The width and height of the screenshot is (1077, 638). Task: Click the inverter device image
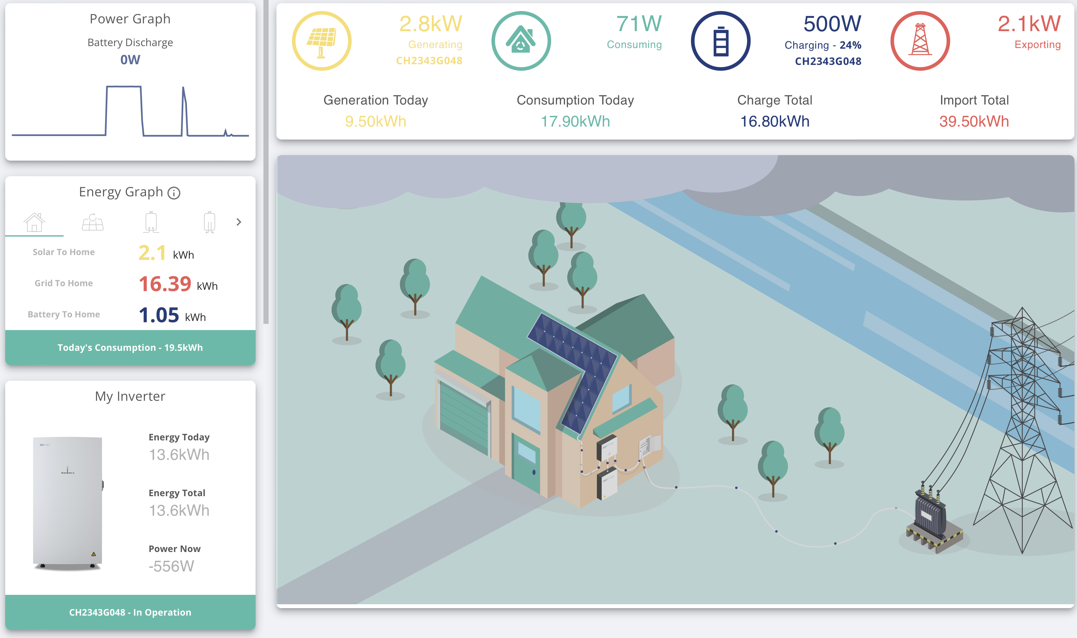pyautogui.click(x=68, y=503)
